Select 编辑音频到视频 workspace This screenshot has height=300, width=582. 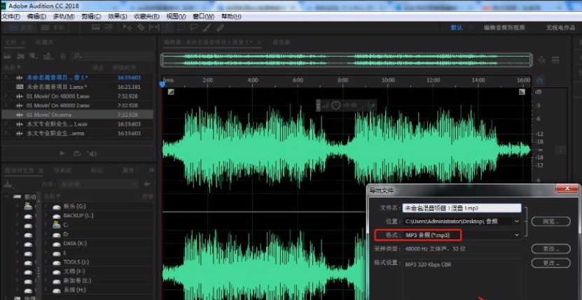[x=504, y=27]
